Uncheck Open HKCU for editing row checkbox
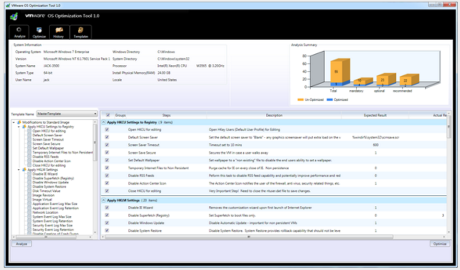The width and height of the screenshot is (460, 270). [x=107, y=130]
